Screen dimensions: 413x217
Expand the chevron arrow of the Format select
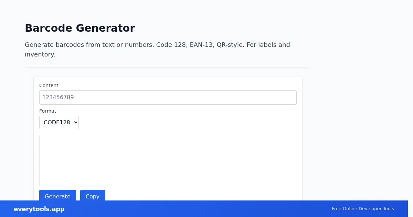tap(75, 122)
